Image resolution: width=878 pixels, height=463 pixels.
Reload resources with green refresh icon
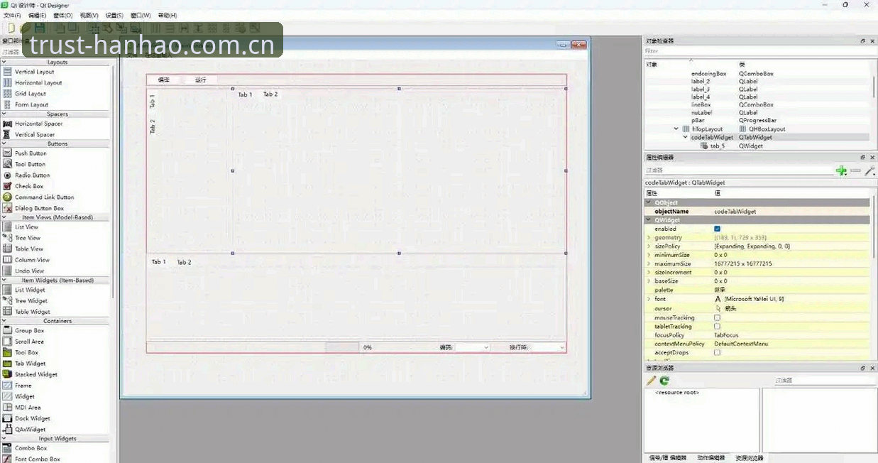click(x=664, y=381)
